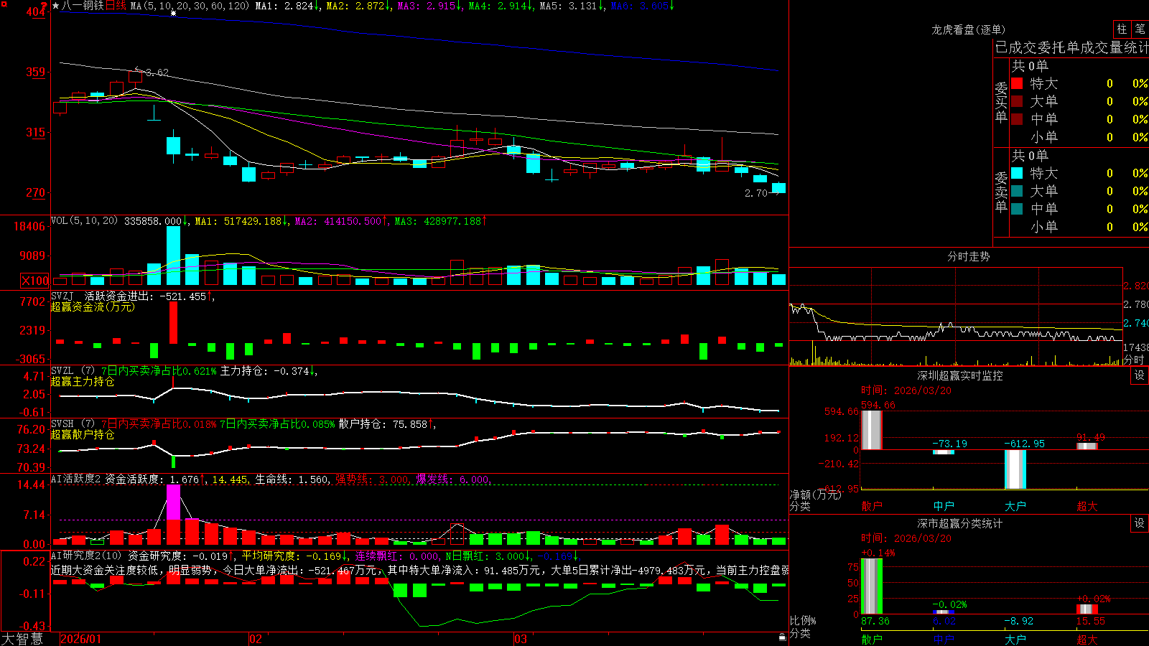Click the 2026/01 date marker on timeline

(81, 639)
